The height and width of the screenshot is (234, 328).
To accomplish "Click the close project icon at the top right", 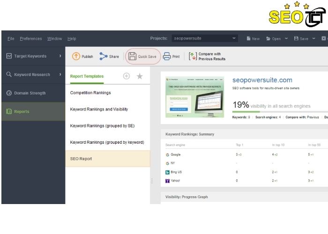I will click(323, 38).
